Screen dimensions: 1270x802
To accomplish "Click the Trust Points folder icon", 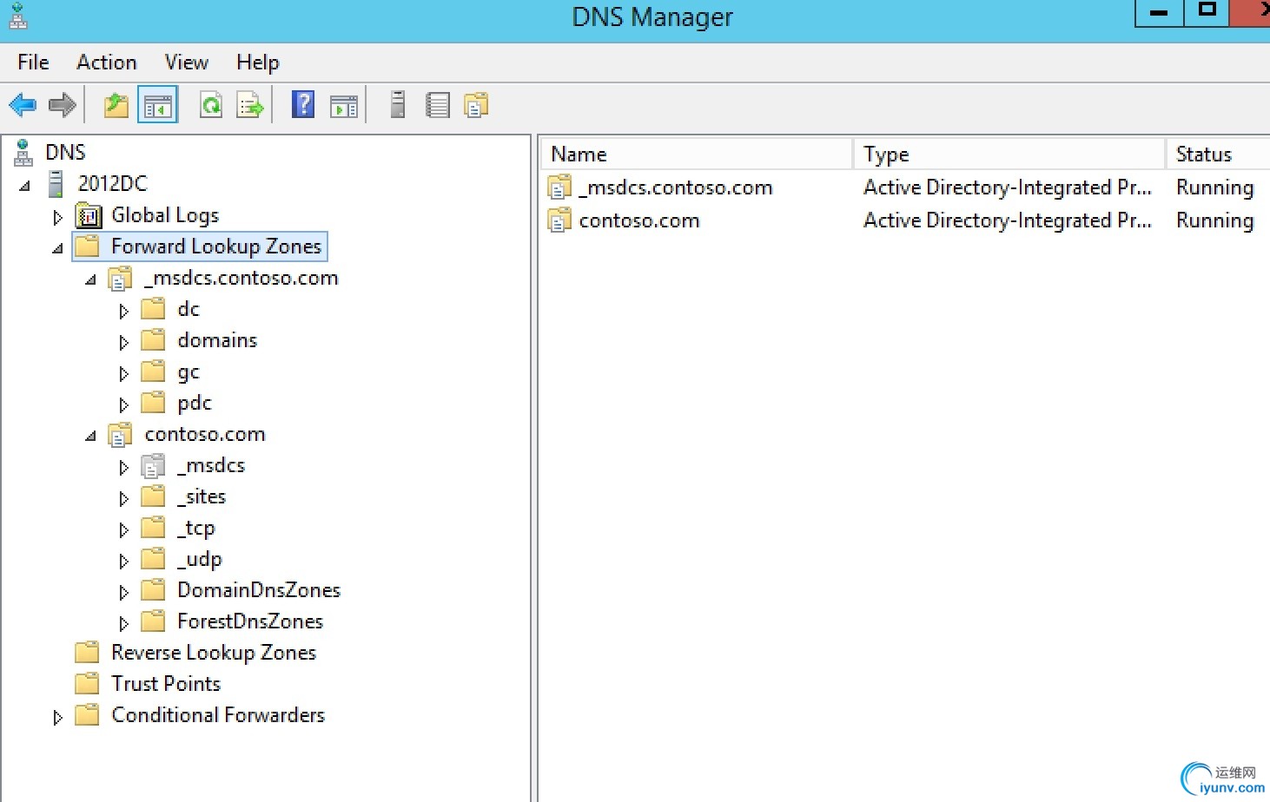I will [x=87, y=684].
